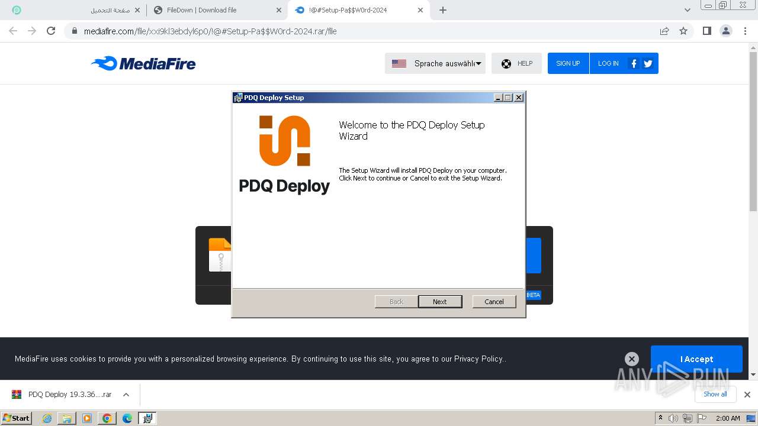758x426 pixels.
Task: Click the rar file icon on download card
Action: (220, 255)
